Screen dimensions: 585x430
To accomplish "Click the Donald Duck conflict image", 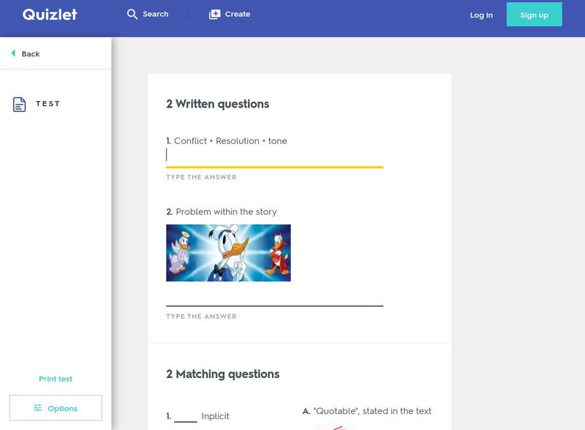I will point(228,253).
